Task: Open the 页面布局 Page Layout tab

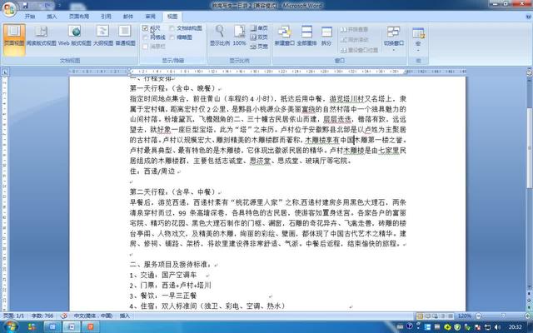Action: [79, 17]
